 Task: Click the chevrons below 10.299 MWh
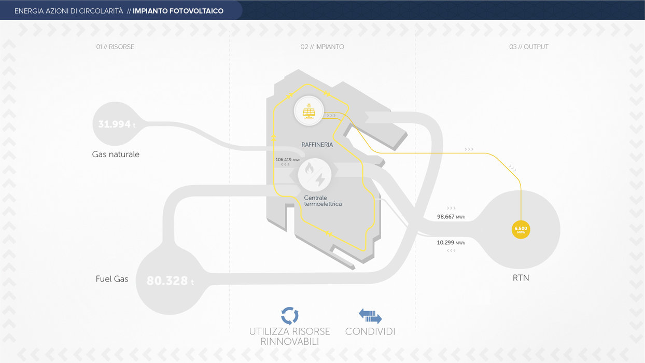tap(451, 251)
